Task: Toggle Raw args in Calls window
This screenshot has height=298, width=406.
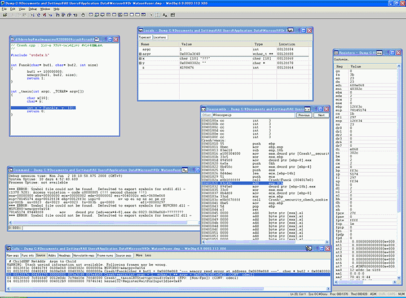Action: click(12, 256)
